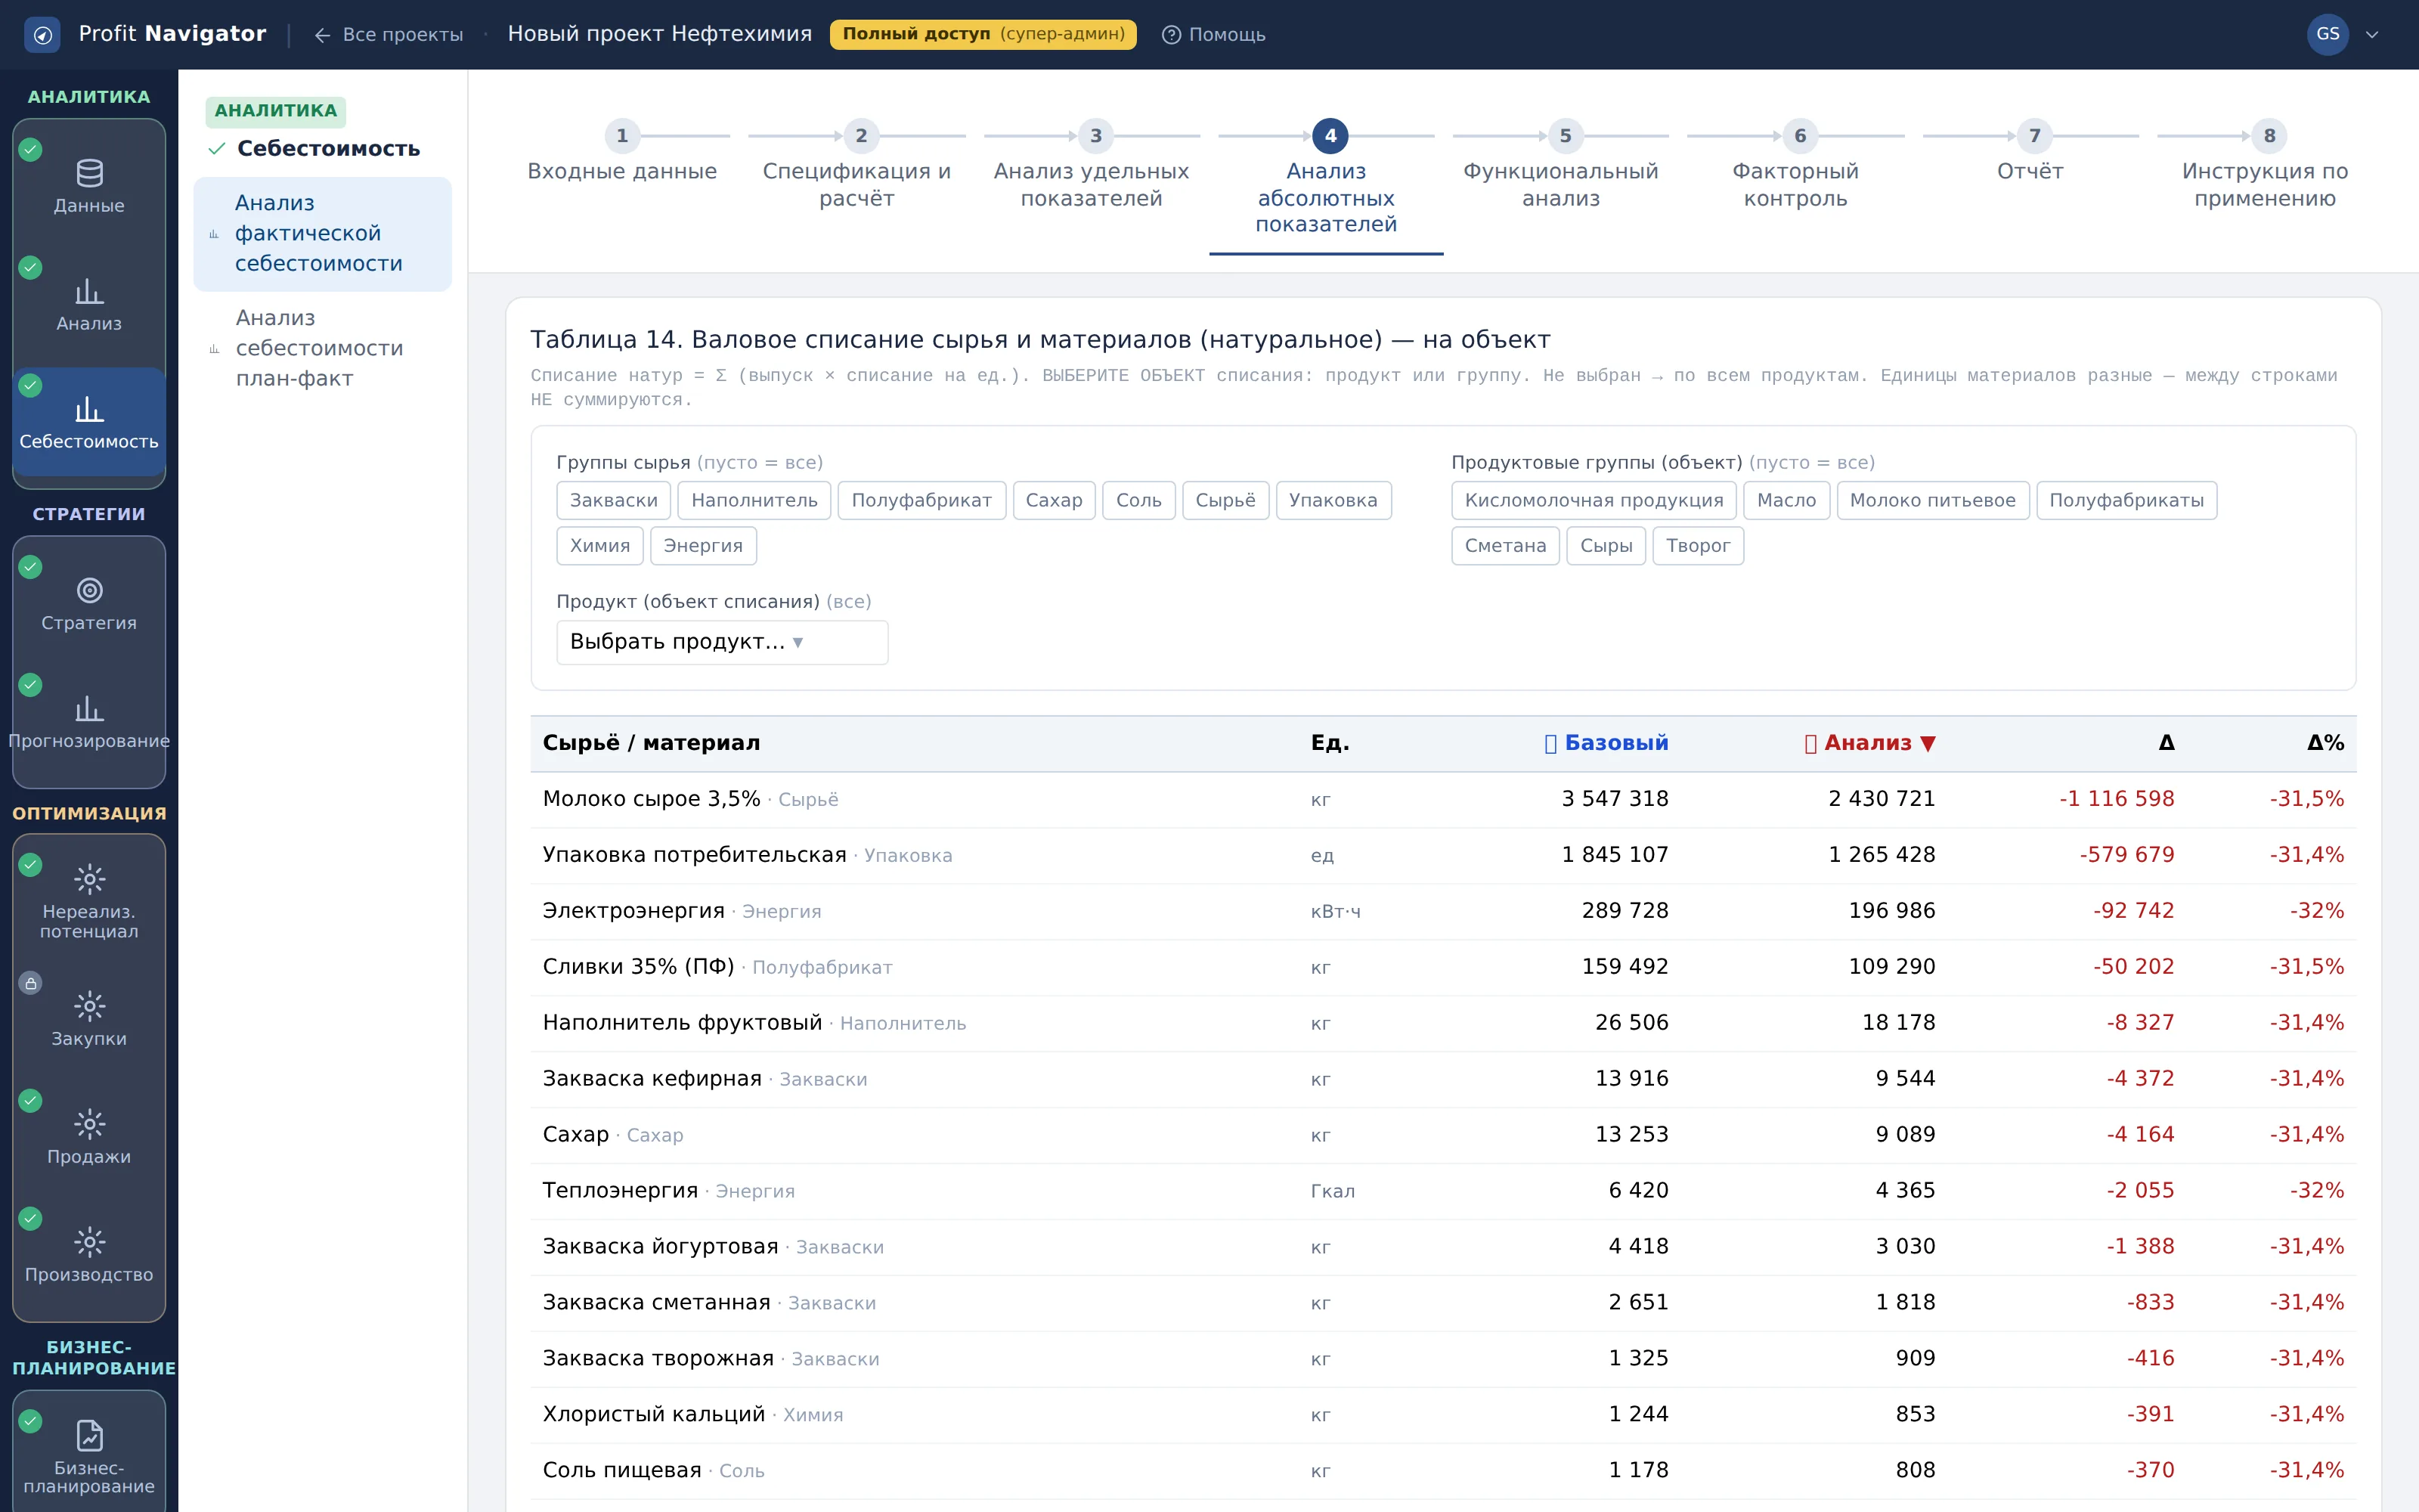Open Анализ себестоимости план-факт link
Screen dimensions: 2419x1512
point(322,348)
